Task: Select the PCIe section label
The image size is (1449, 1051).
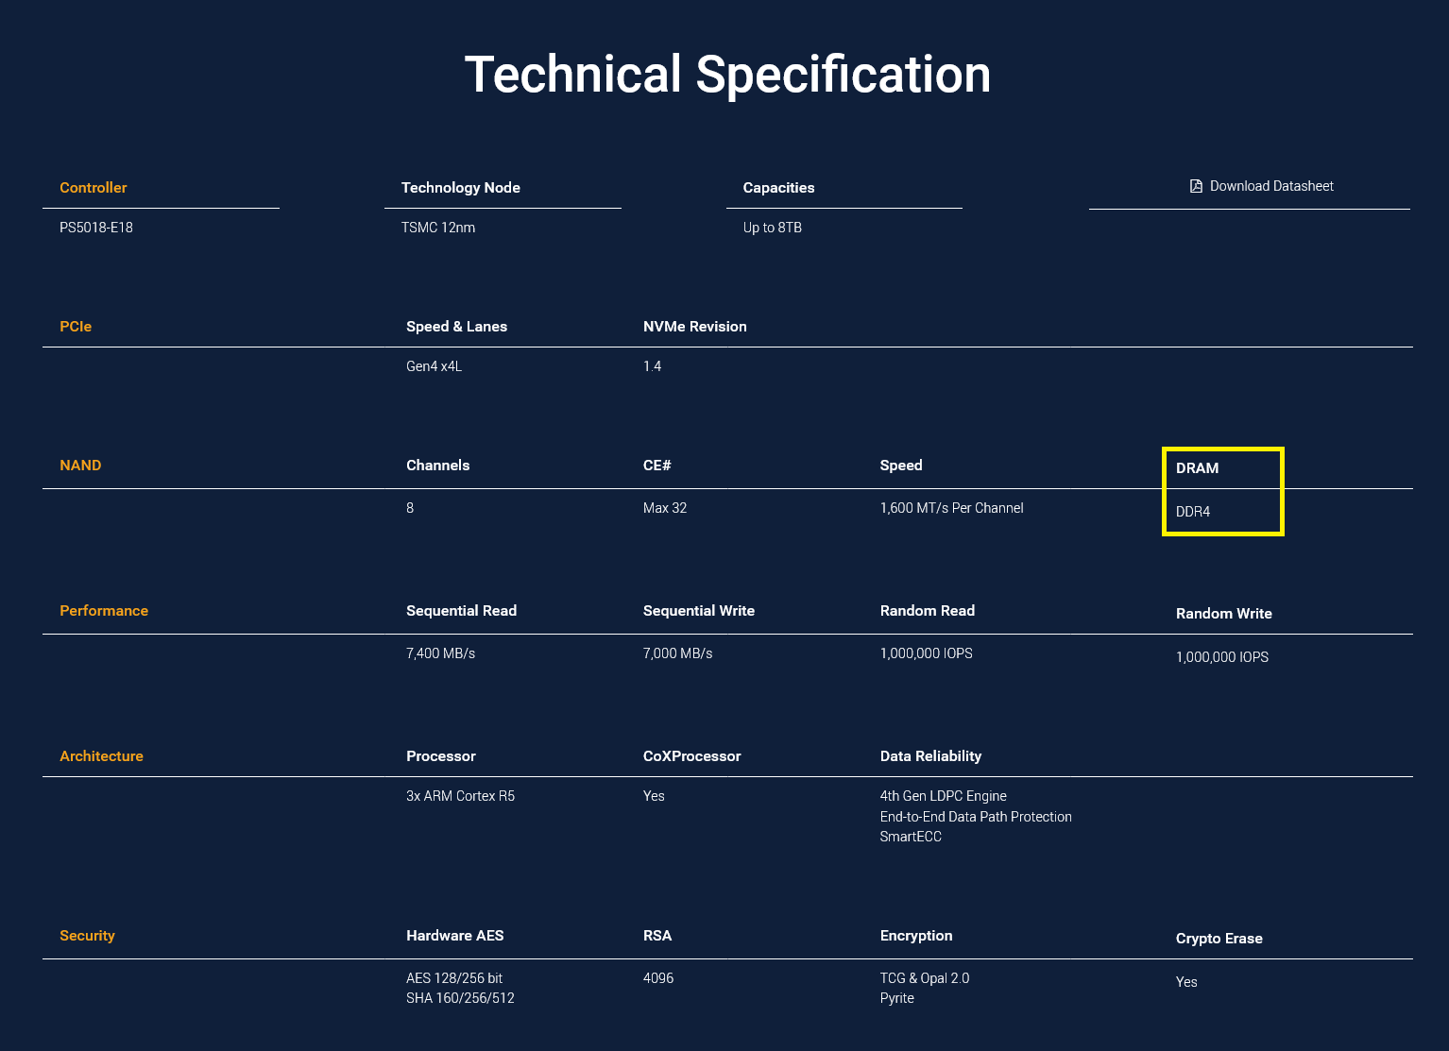Action: 76,327
